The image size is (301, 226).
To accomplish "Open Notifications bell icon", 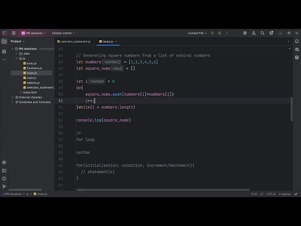I will tap(297, 41).
